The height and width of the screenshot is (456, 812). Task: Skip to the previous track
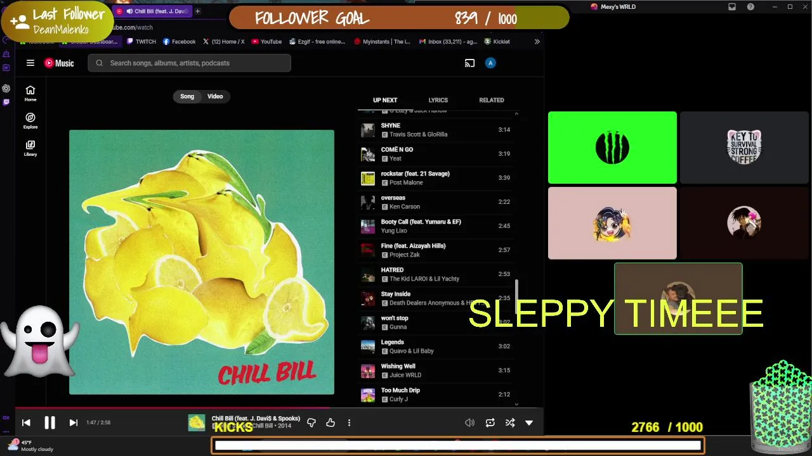(26, 422)
